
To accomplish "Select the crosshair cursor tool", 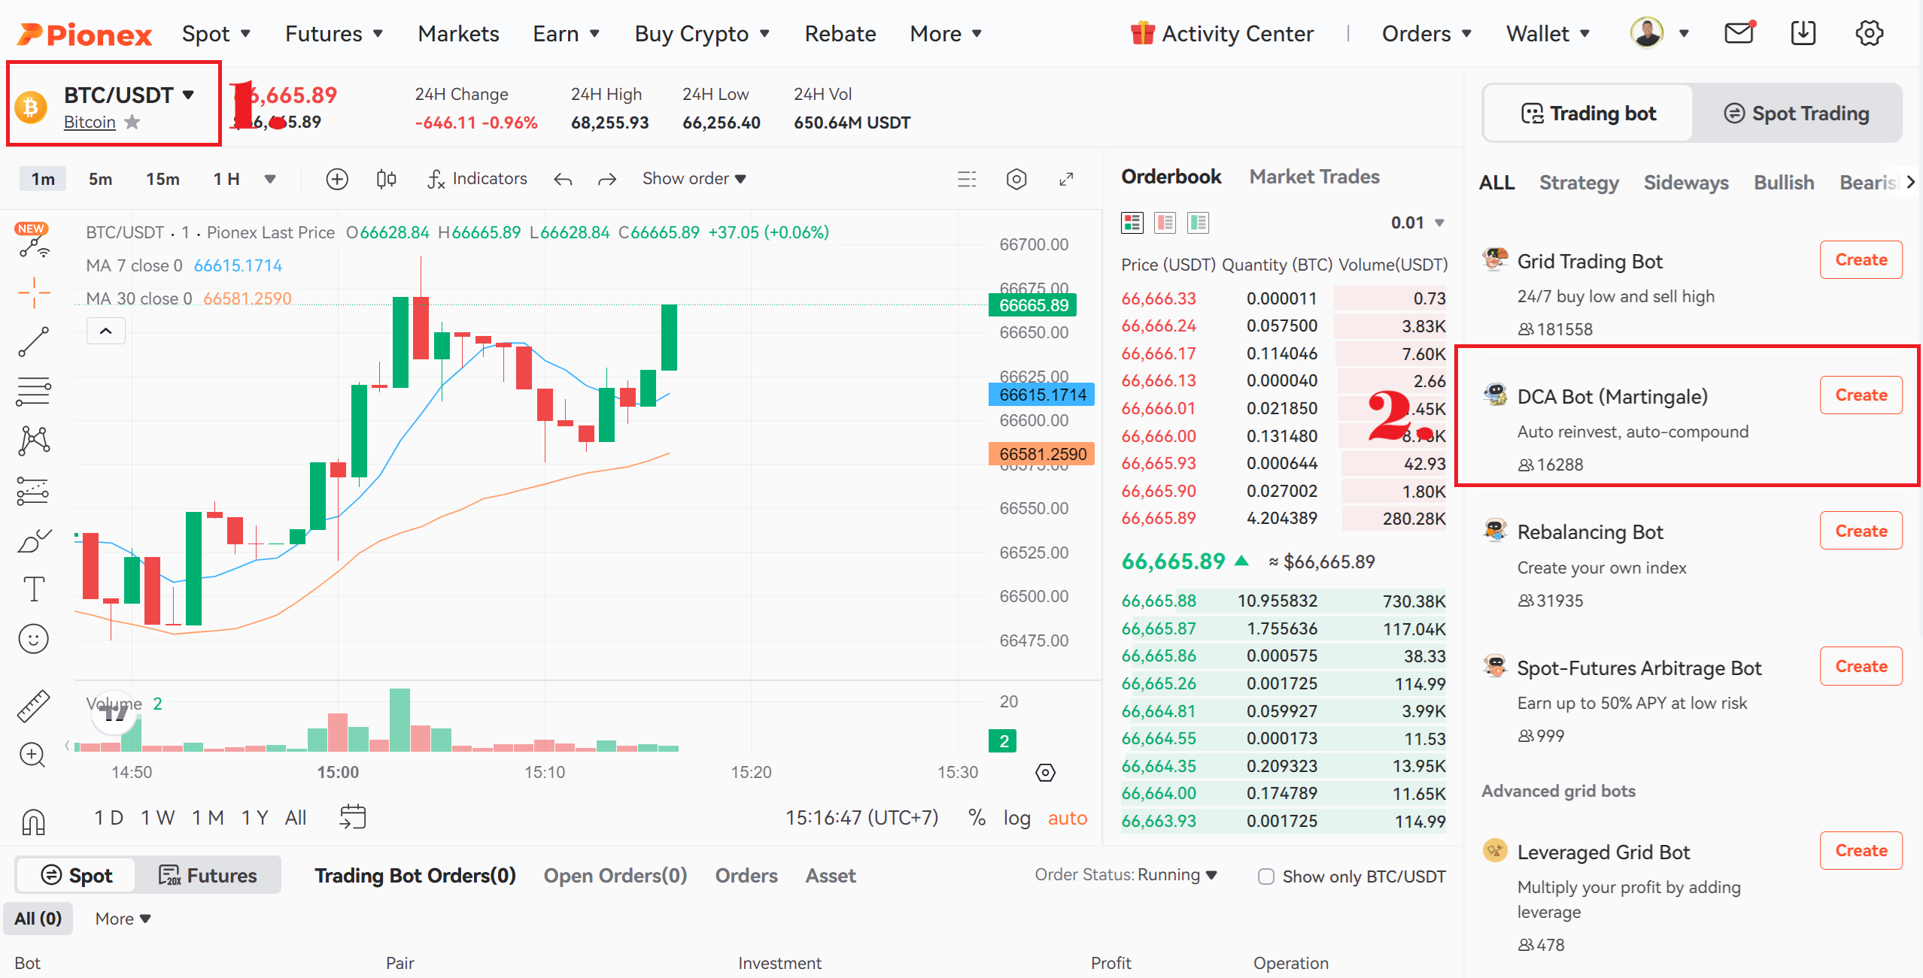I will click(34, 292).
